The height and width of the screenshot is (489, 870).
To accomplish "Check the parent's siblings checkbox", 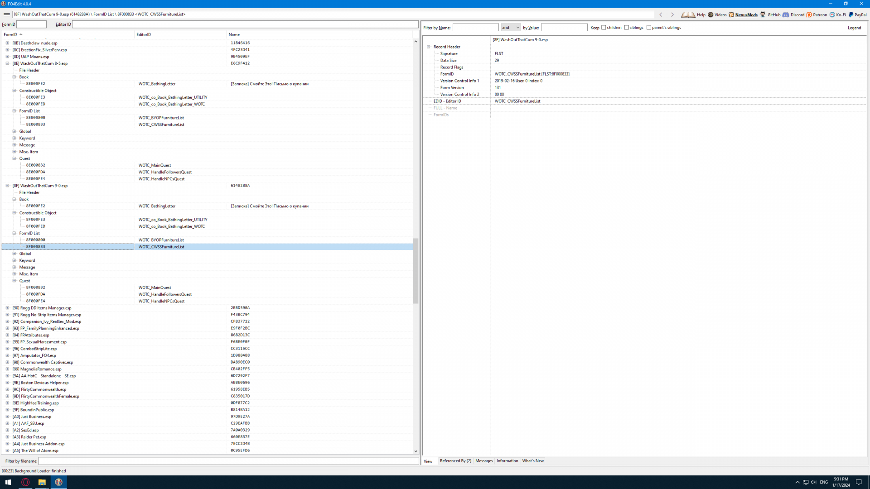I will point(649,28).
